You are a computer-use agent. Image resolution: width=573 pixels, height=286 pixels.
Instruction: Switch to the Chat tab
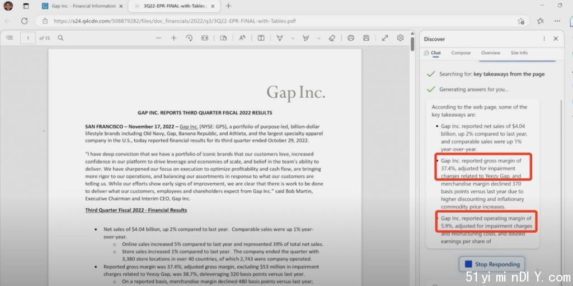coord(433,53)
